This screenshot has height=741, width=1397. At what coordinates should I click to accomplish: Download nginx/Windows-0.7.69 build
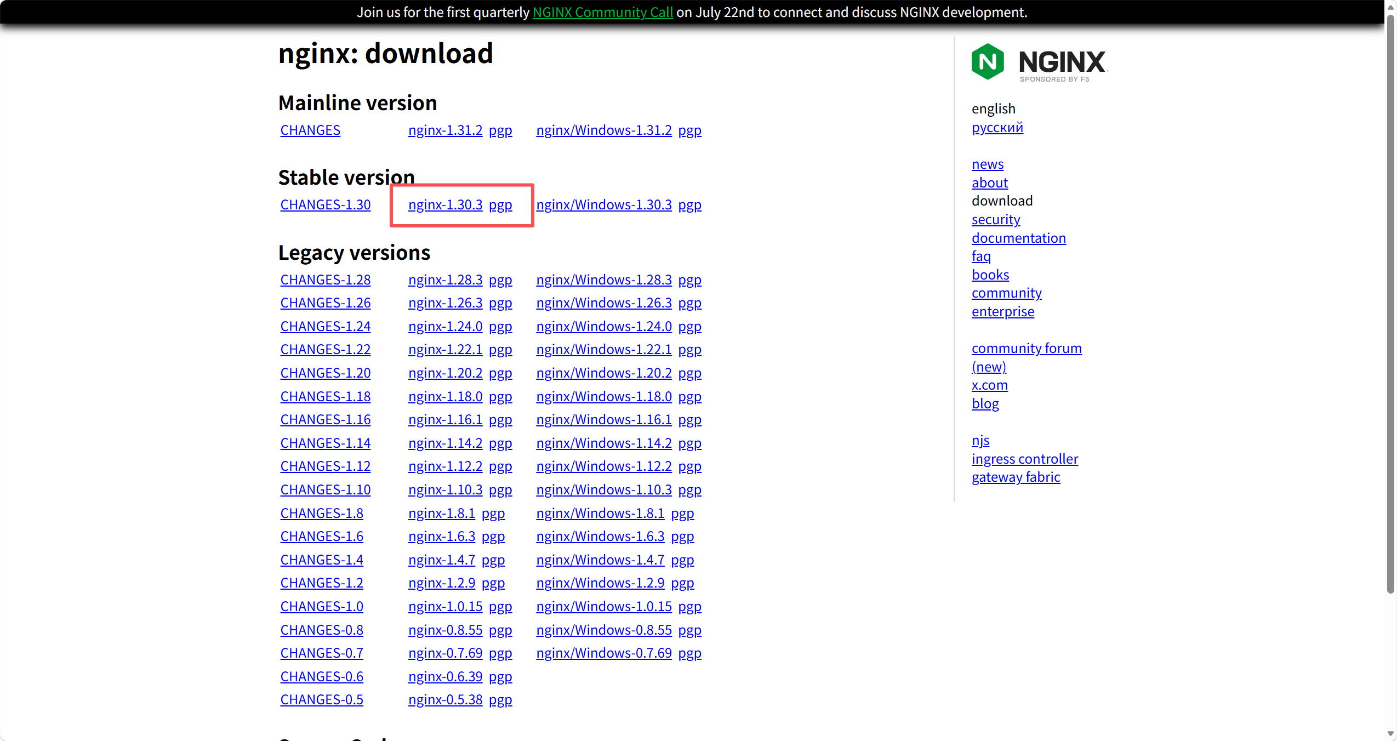point(603,653)
